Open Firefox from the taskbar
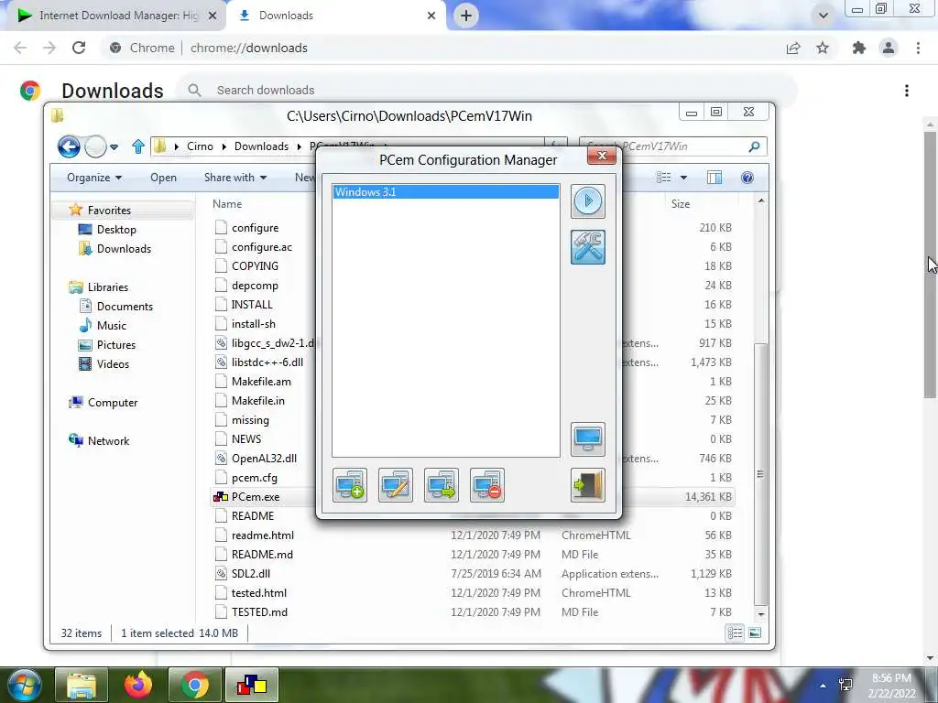938x703 pixels. (138, 685)
